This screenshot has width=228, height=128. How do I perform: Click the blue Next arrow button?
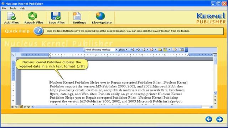pos(219,119)
